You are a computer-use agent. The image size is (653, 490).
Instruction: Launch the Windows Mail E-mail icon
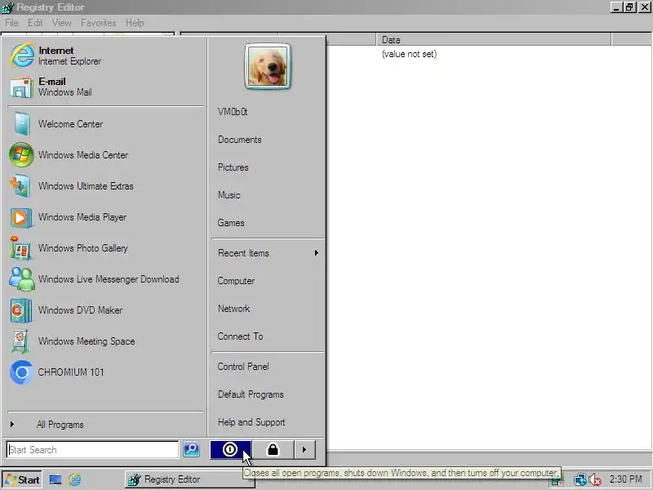[x=21, y=87]
